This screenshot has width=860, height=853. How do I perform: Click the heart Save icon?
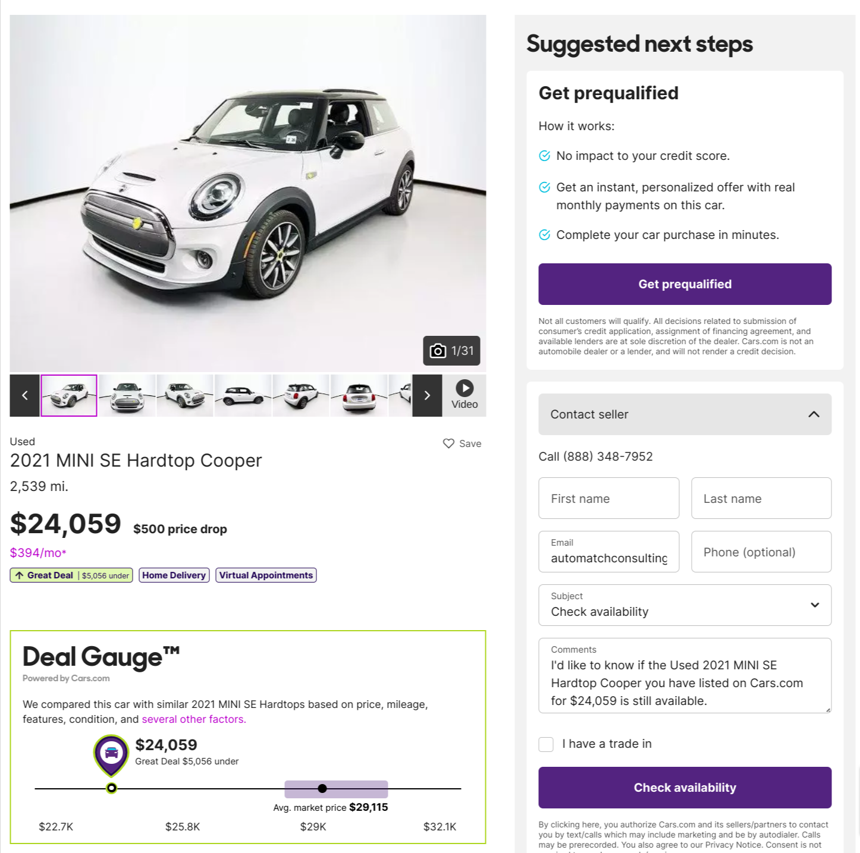click(x=449, y=443)
